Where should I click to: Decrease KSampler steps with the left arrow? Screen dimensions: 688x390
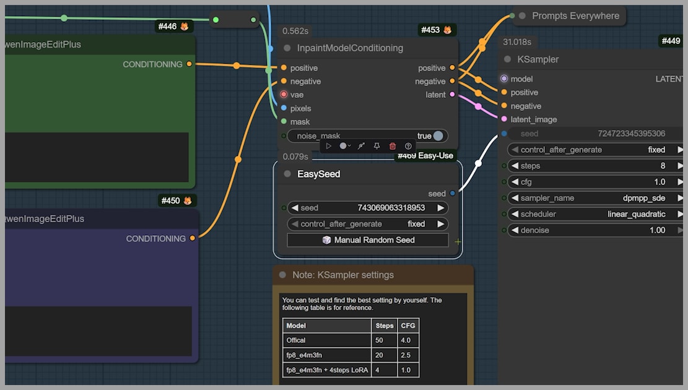click(x=514, y=166)
